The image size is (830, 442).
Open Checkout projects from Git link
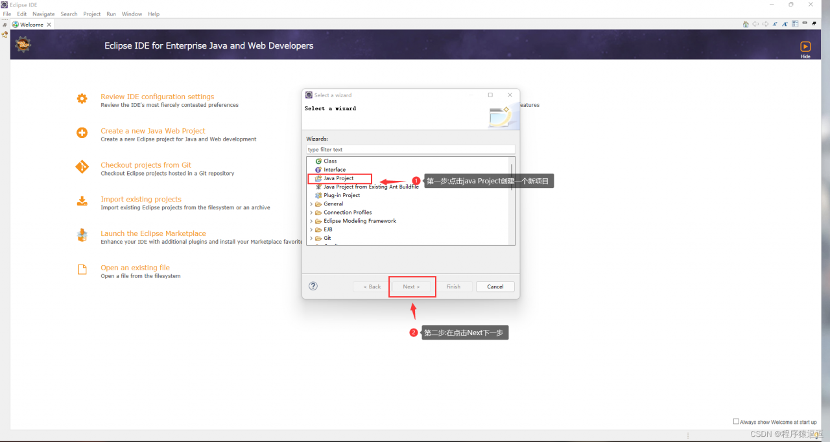[x=146, y=165]
